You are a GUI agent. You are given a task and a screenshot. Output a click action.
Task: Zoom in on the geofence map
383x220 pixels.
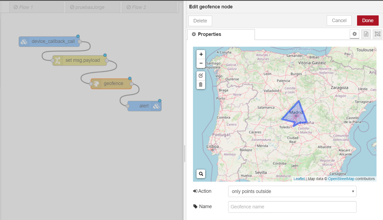point(201,55)
